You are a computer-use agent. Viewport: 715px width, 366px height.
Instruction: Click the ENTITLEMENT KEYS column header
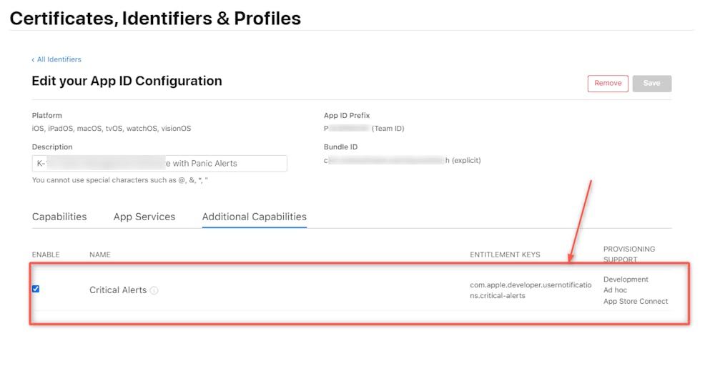point(505,254)
